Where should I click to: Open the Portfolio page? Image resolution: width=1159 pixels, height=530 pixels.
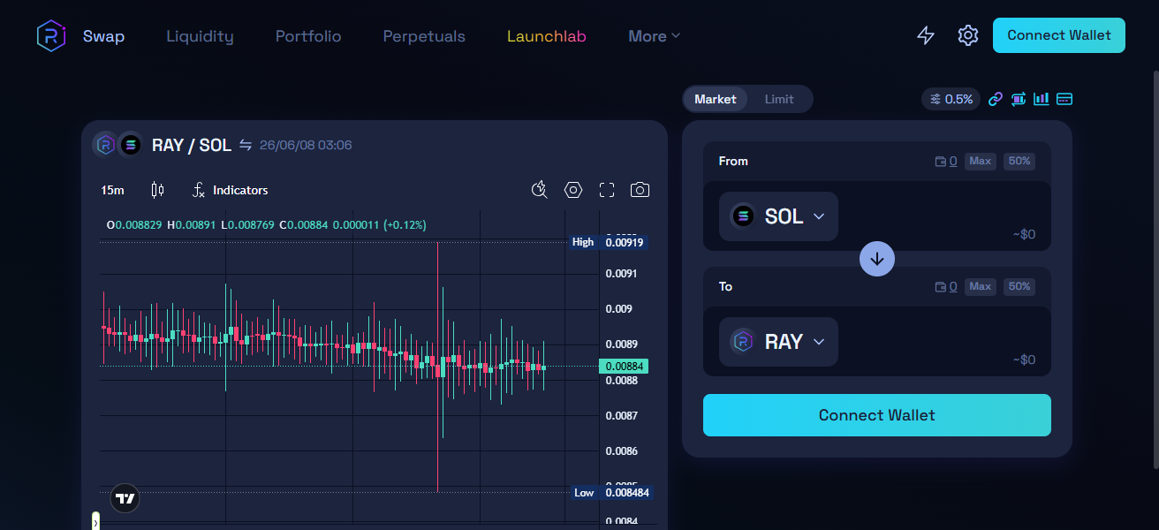coord(308,36)
